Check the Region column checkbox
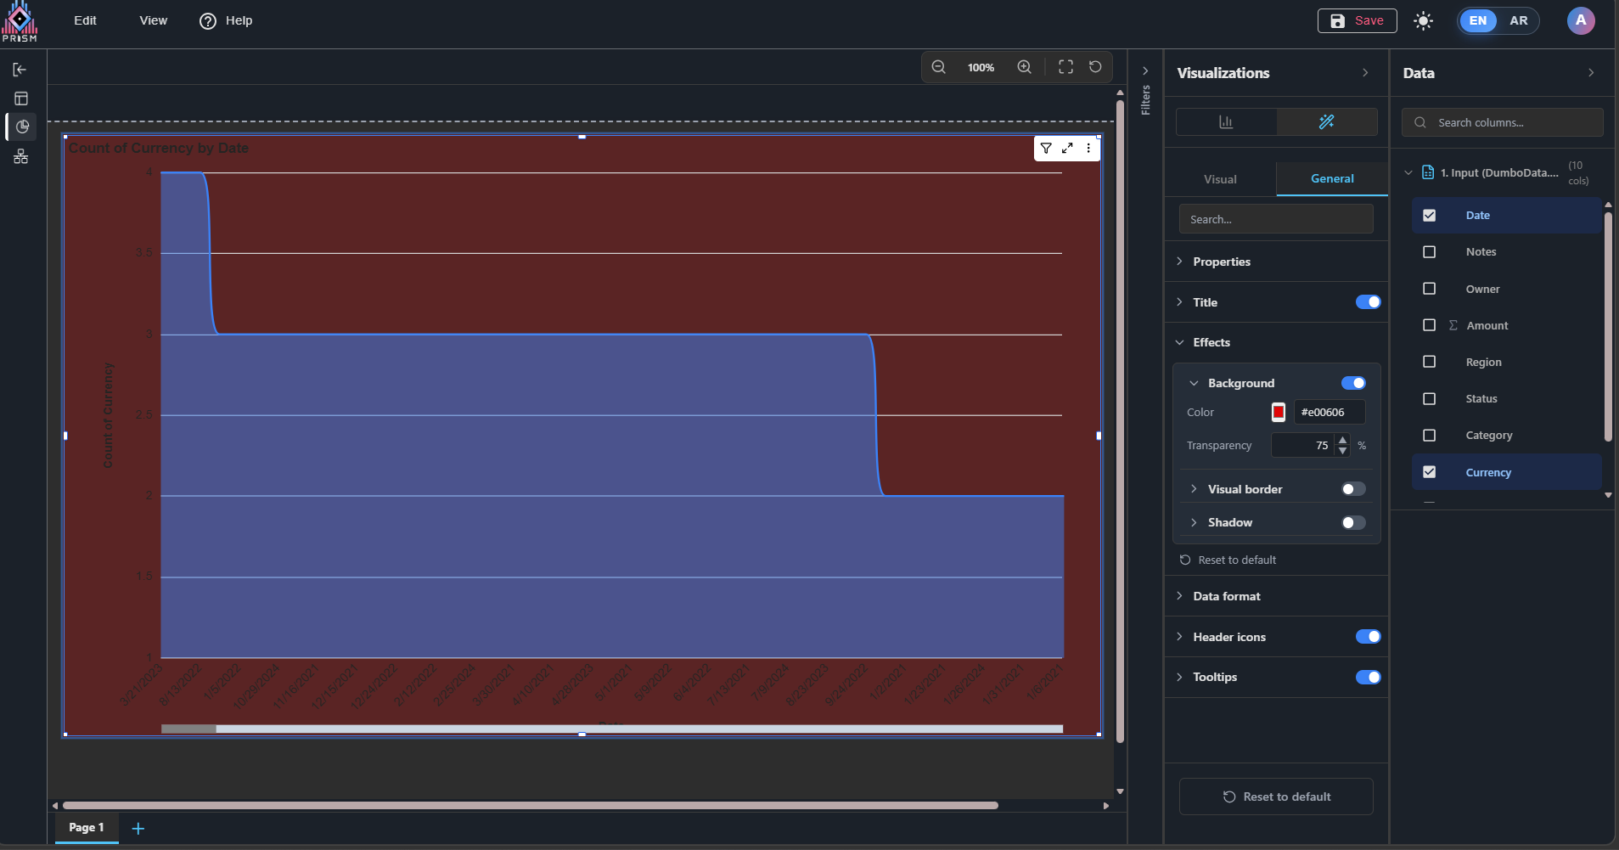The height and width of the screenshot is (850, 1619). (1429, 362)
